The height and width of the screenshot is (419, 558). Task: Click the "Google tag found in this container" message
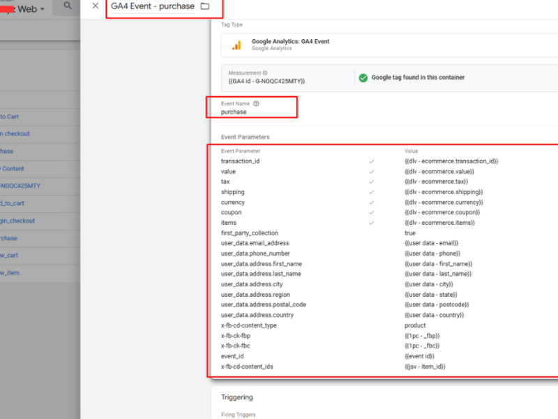418,78
